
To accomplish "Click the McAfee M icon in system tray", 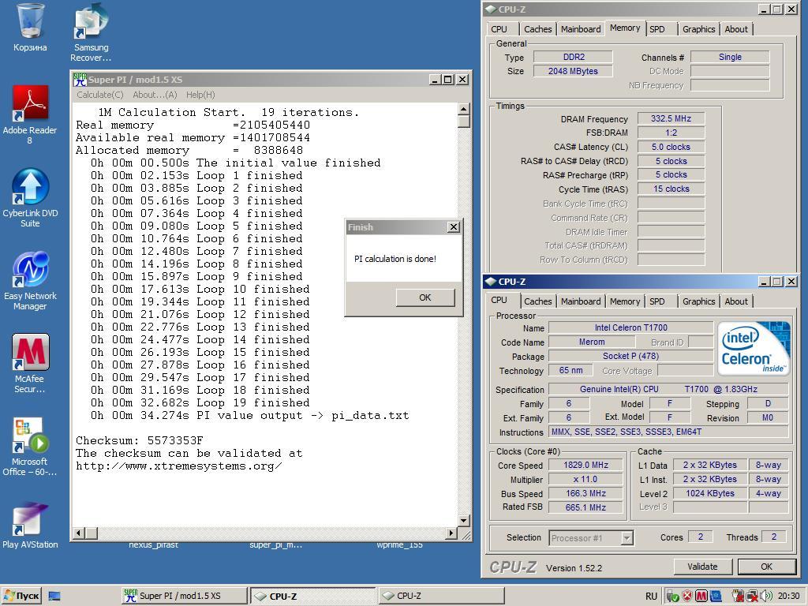I will tap(701, 597).
